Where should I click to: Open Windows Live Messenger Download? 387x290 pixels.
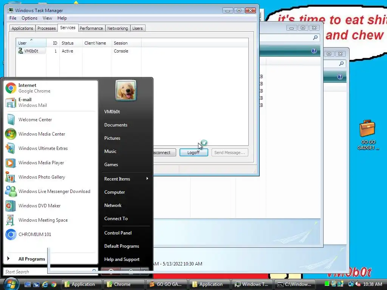tap(51, 191)
